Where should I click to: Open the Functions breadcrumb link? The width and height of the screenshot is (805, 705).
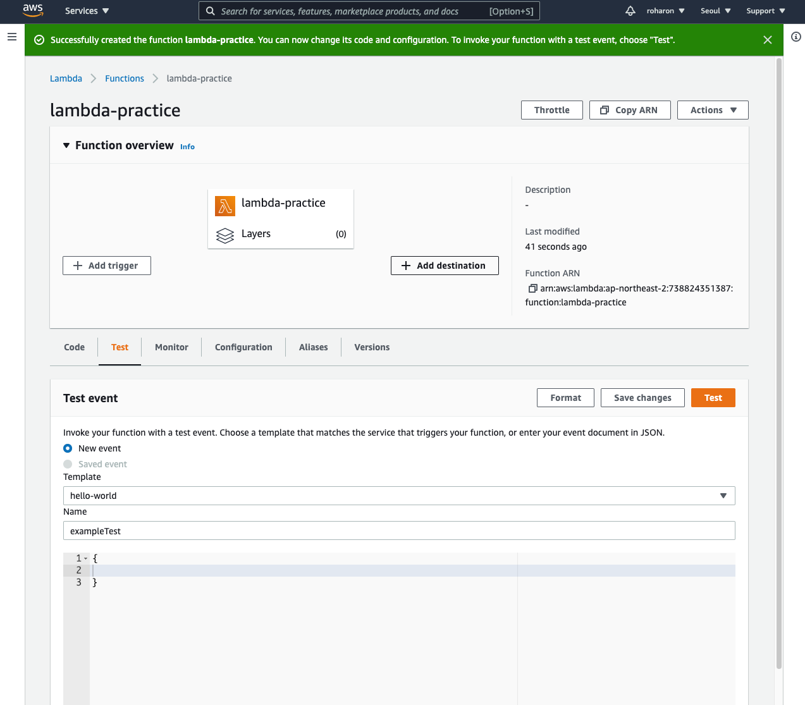pos(125,78)
